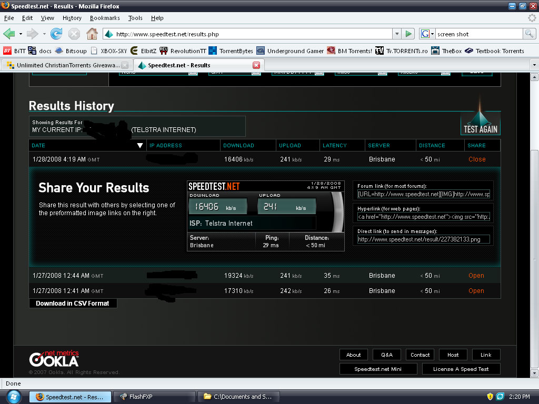This screenshot has height=404, width=539.
Task: Open the forward history dropdown arrow
Action: [x=44, y=34]
